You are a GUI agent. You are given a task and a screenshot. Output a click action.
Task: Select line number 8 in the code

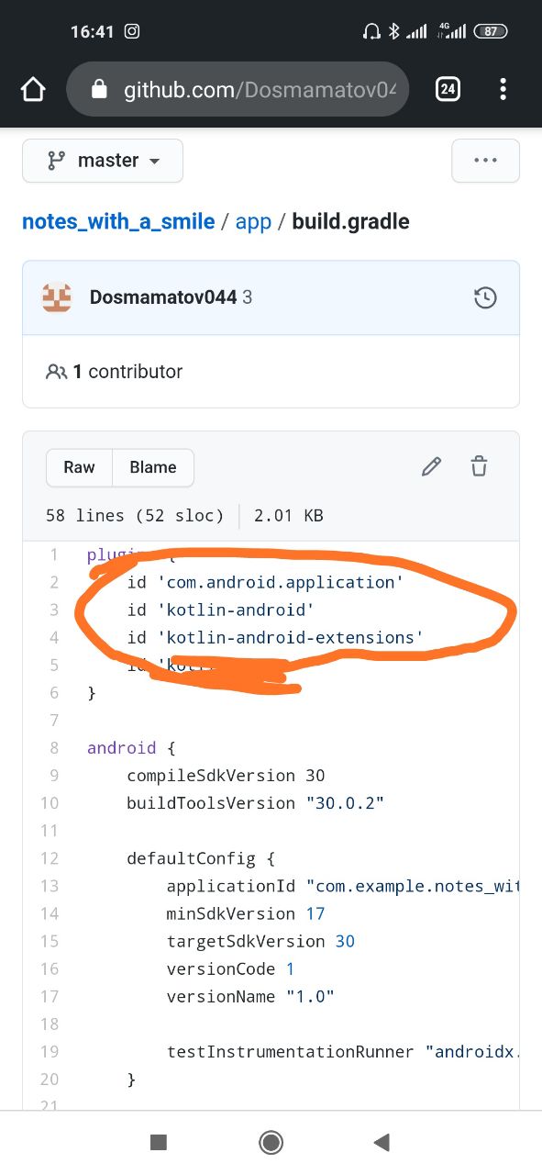(54, 747)
